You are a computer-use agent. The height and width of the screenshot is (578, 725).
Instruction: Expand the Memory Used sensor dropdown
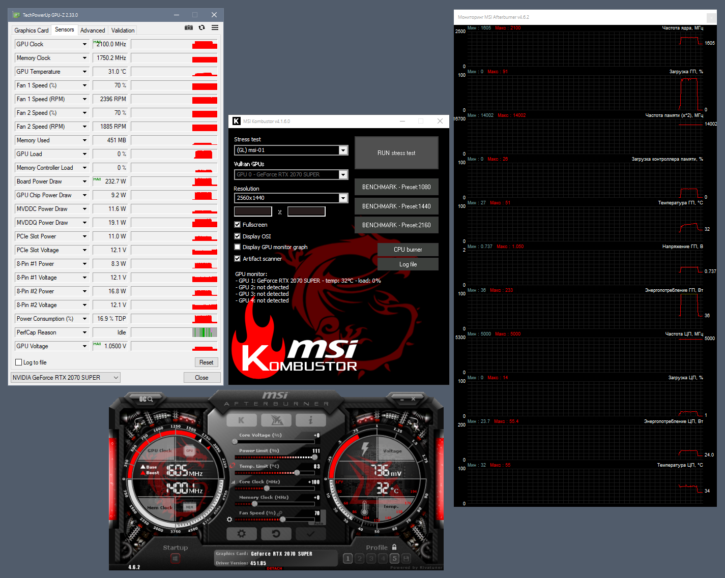coord(85,140)
